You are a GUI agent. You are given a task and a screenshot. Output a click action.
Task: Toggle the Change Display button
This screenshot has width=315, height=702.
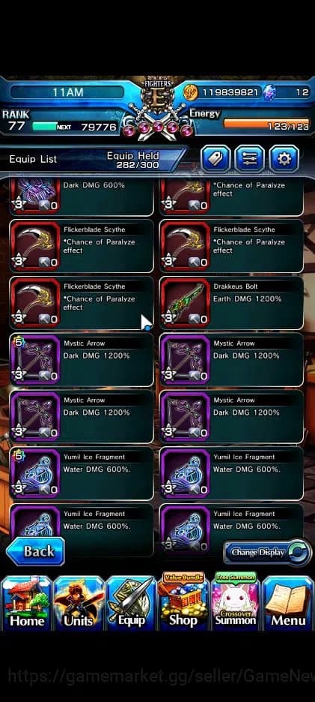(x=267, y=553)
